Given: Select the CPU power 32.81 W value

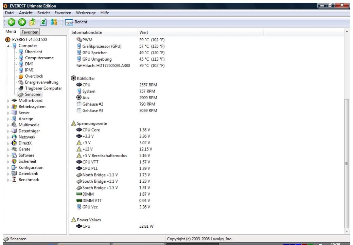Looking at the screenshot, I should tap(146, 226).
